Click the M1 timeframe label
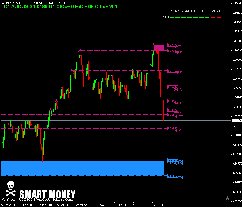Viewport: 242px width, 207px height. click(172, 11)
